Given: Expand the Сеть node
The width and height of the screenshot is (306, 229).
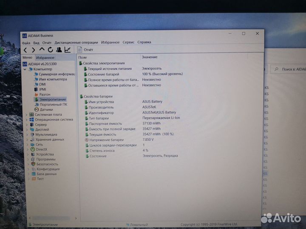Looking at the screenshot, I should (28, 145).
